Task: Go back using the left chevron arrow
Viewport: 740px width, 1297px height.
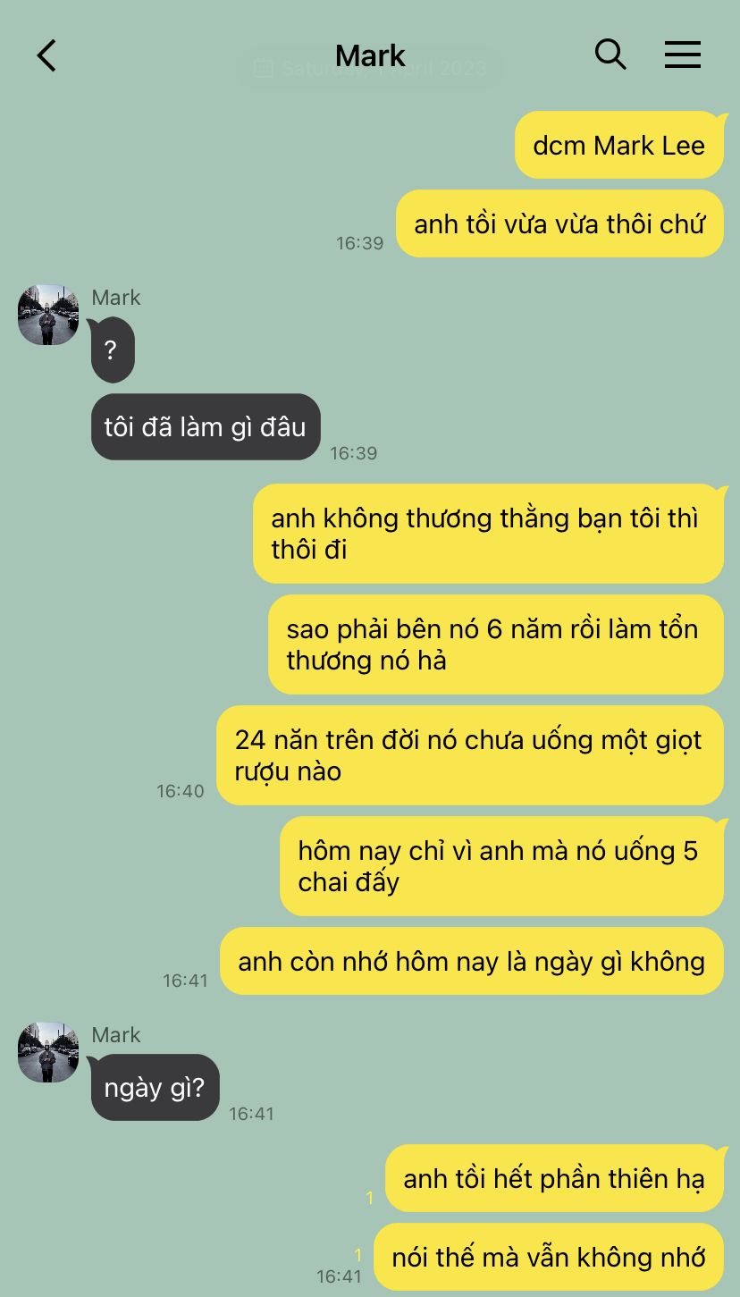Action: coord(46,55)
